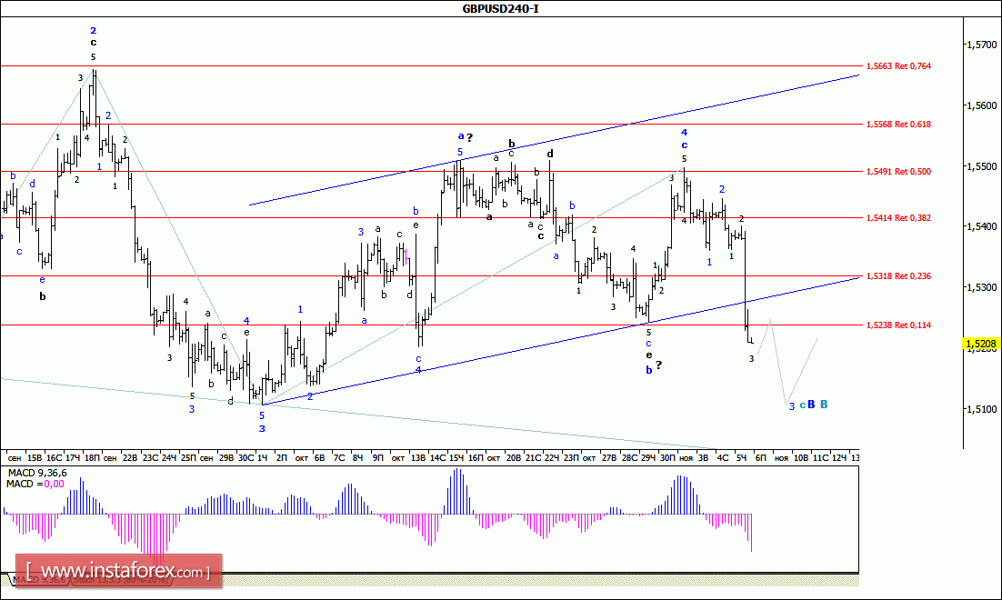Click the 16С date on the time axis
Image resolution: width=1002 pixels, height=600 pixels.
[54, 457]
